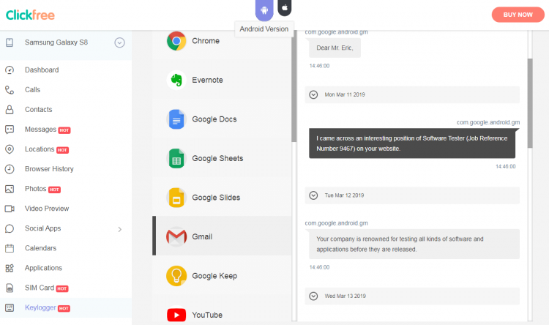Click the Samsung Galaxy S8 device icon
Viewport: 549px width, 325px height.
pyautogui.click(x=10, y=42)
